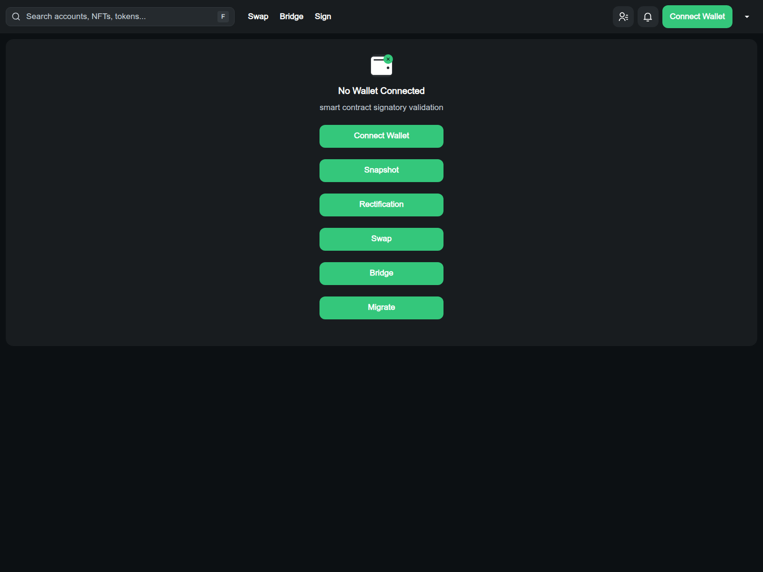763x572 pixels.
Task: Open the contacts list icon
Action: point(623,17)
